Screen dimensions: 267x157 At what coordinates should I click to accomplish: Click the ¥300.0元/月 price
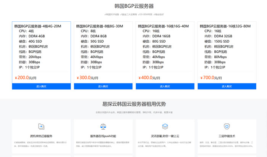pos(88,78)
